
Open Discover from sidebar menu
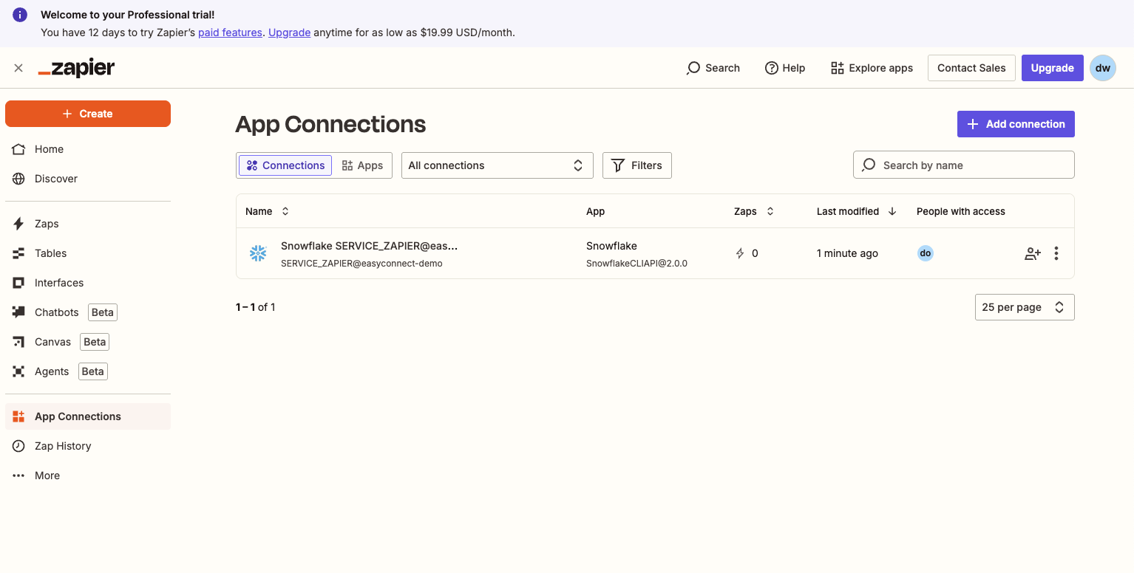[88, 179]
